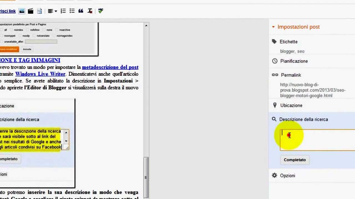Click the bold word 'Impostazioni' in the paragraph
The height and width of the screenshot is (199, 355).
tap(118, 81)
